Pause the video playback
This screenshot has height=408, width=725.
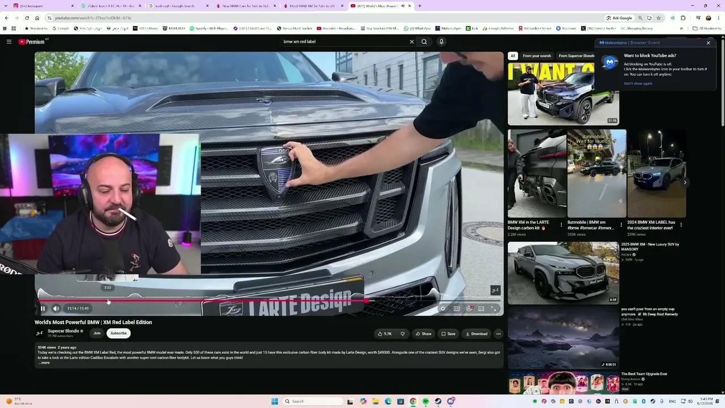42,308
